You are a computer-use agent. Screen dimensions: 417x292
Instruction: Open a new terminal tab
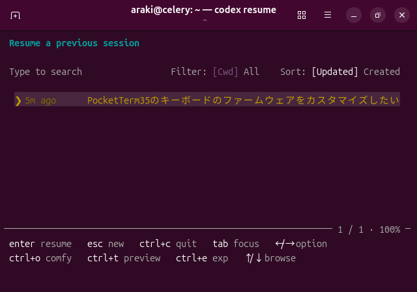coord(15,16)
